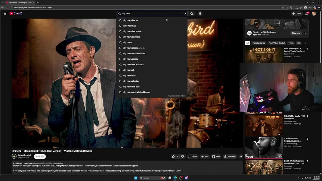Screen dimensions: 322x181
Task: Open Edge settings and more menu
Action: click(310, 8)
